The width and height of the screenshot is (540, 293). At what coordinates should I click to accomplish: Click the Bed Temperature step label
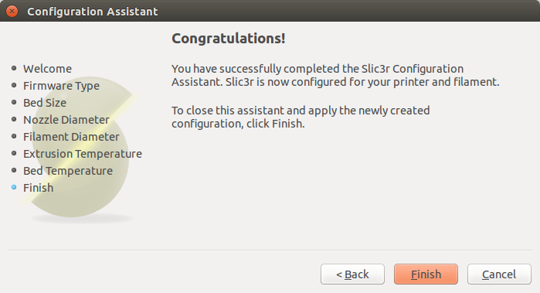point(68,171)
